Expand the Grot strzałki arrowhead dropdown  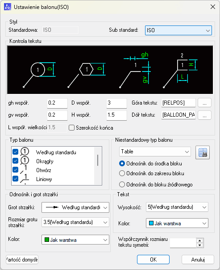click(75, 207)
